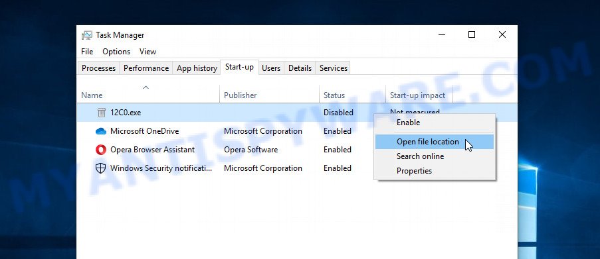Click Enabled status for Microsoft OneDrive
The width and height of the screenshot is (600, 259).
338,131
